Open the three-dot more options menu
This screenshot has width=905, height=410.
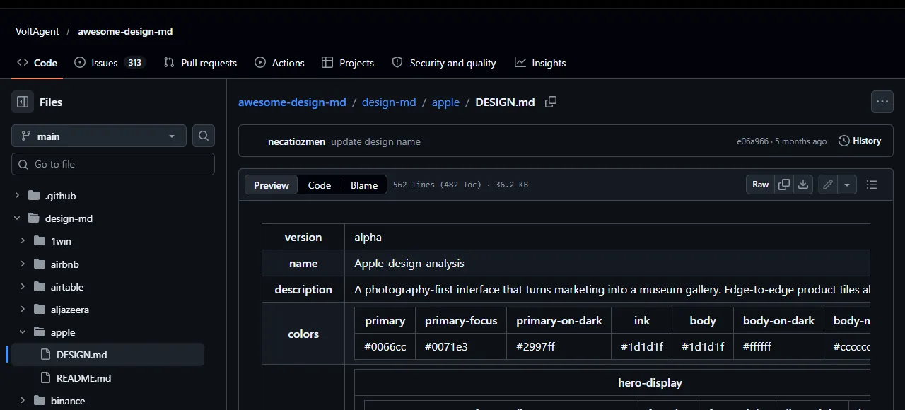(x=882, y=102)
